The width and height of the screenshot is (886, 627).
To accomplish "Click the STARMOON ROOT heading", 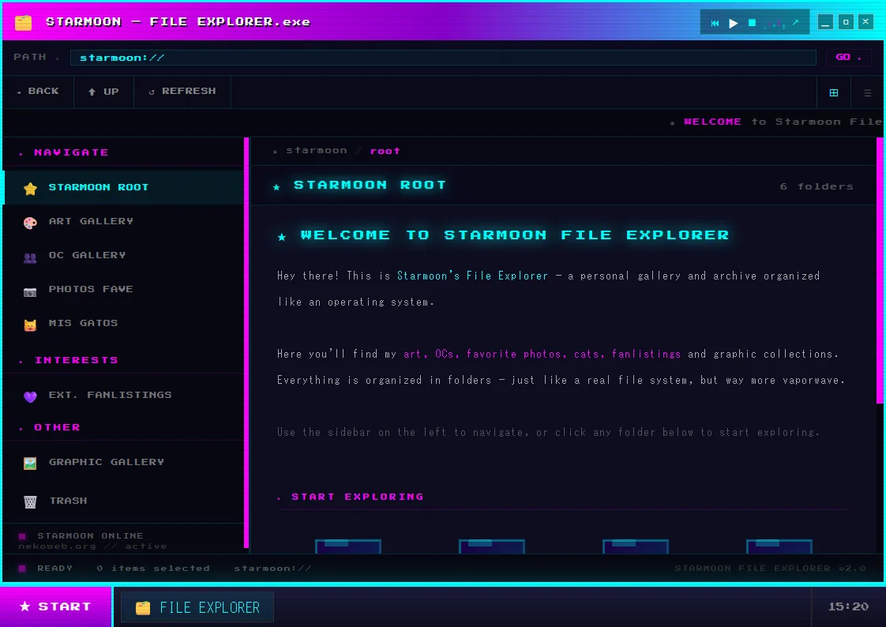I will point(370,186).
